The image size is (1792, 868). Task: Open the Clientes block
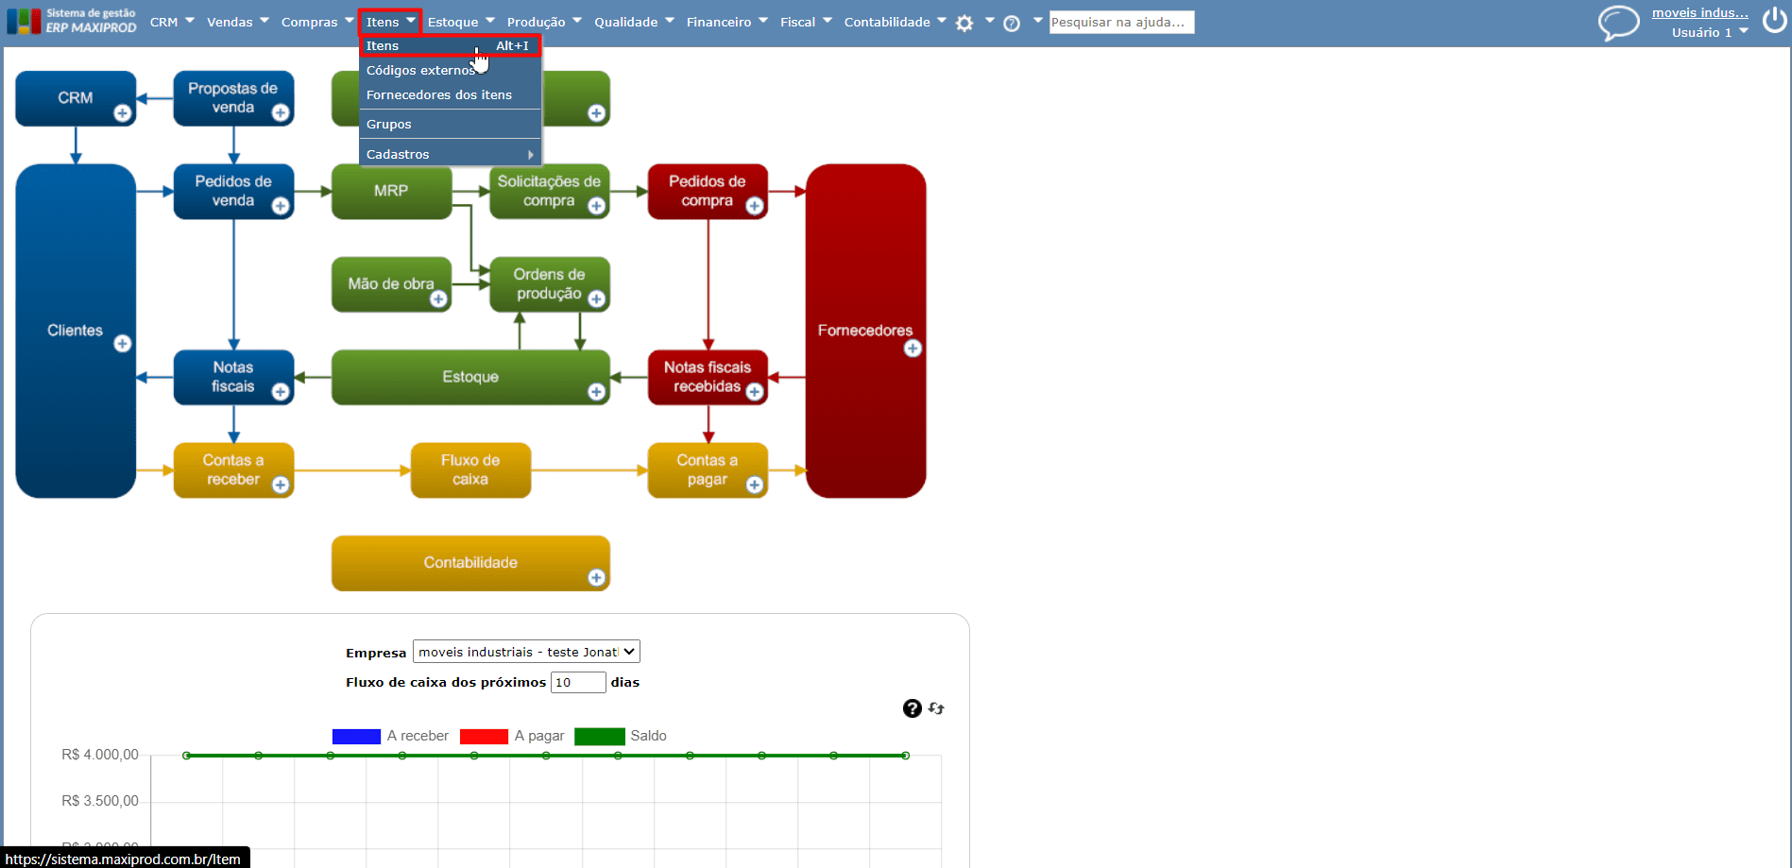[x=76, y=331]
